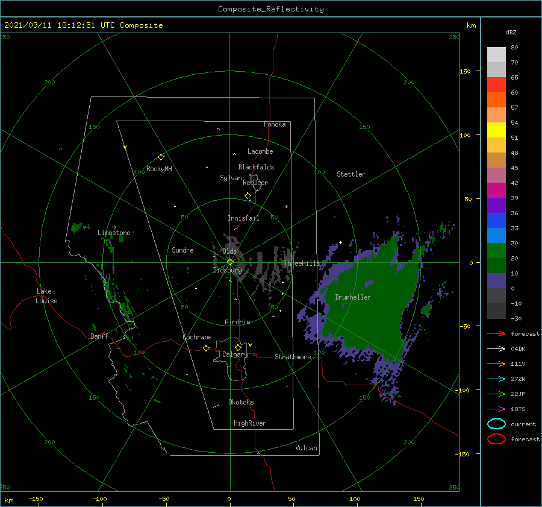
Task: Click the 10 dBZ slate purple swatch
Action: click(x=496, y=281)
